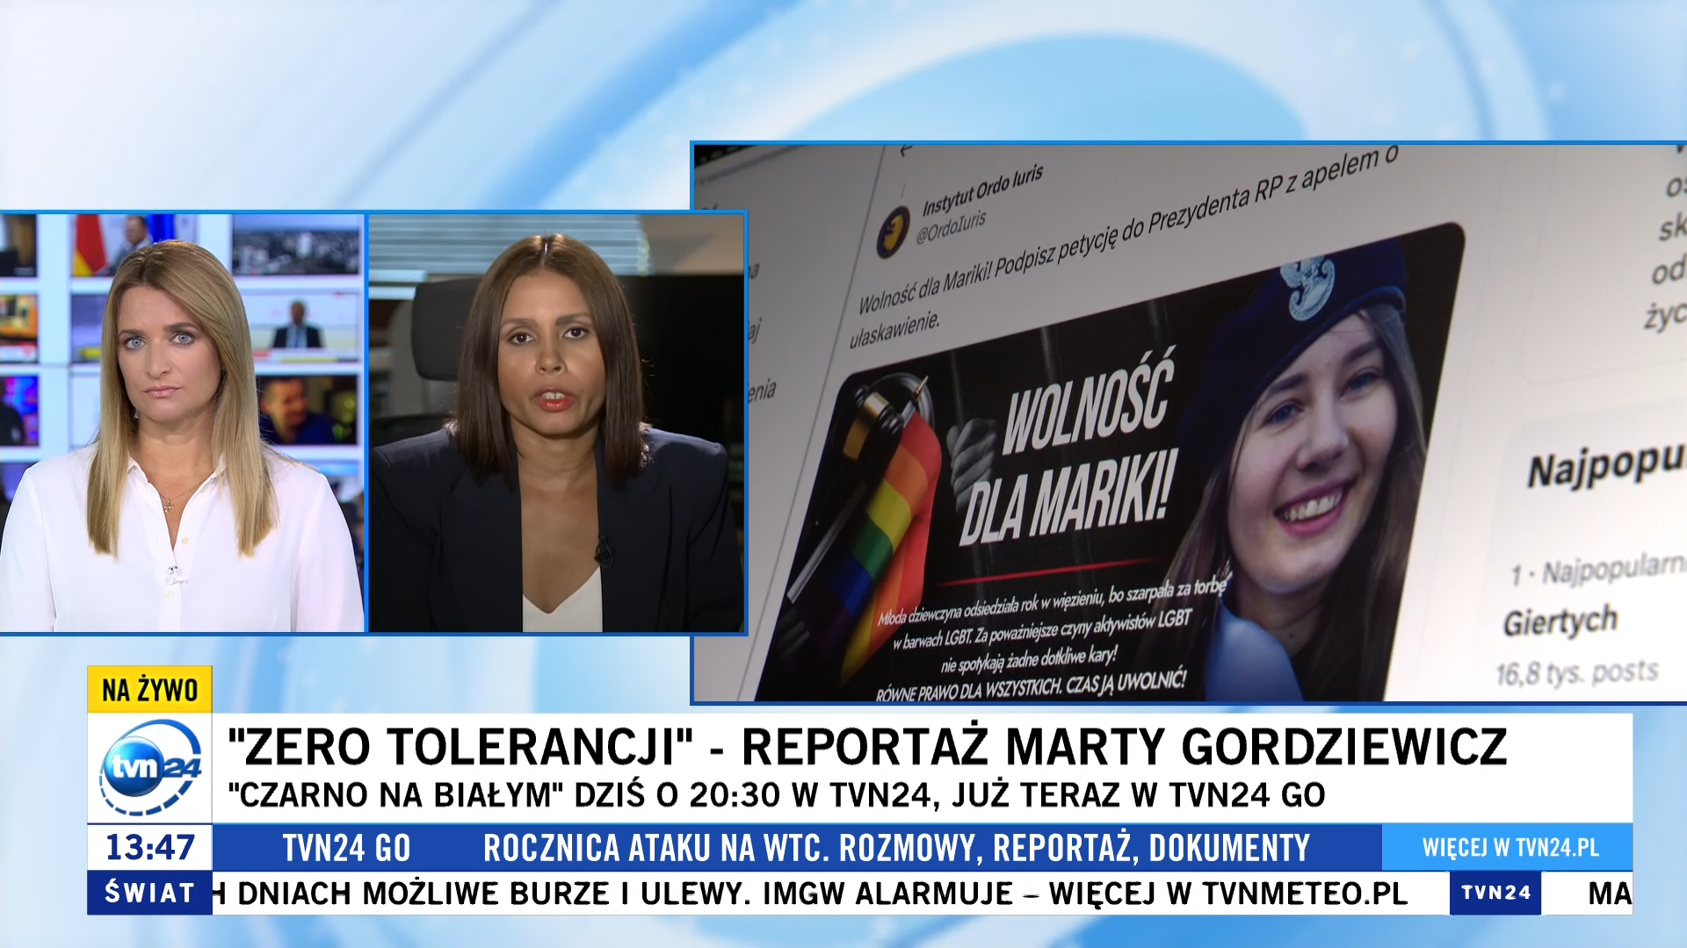Click the TVN24 GO label in blue bar
The image size is (1687, 948).
point(346,848)
